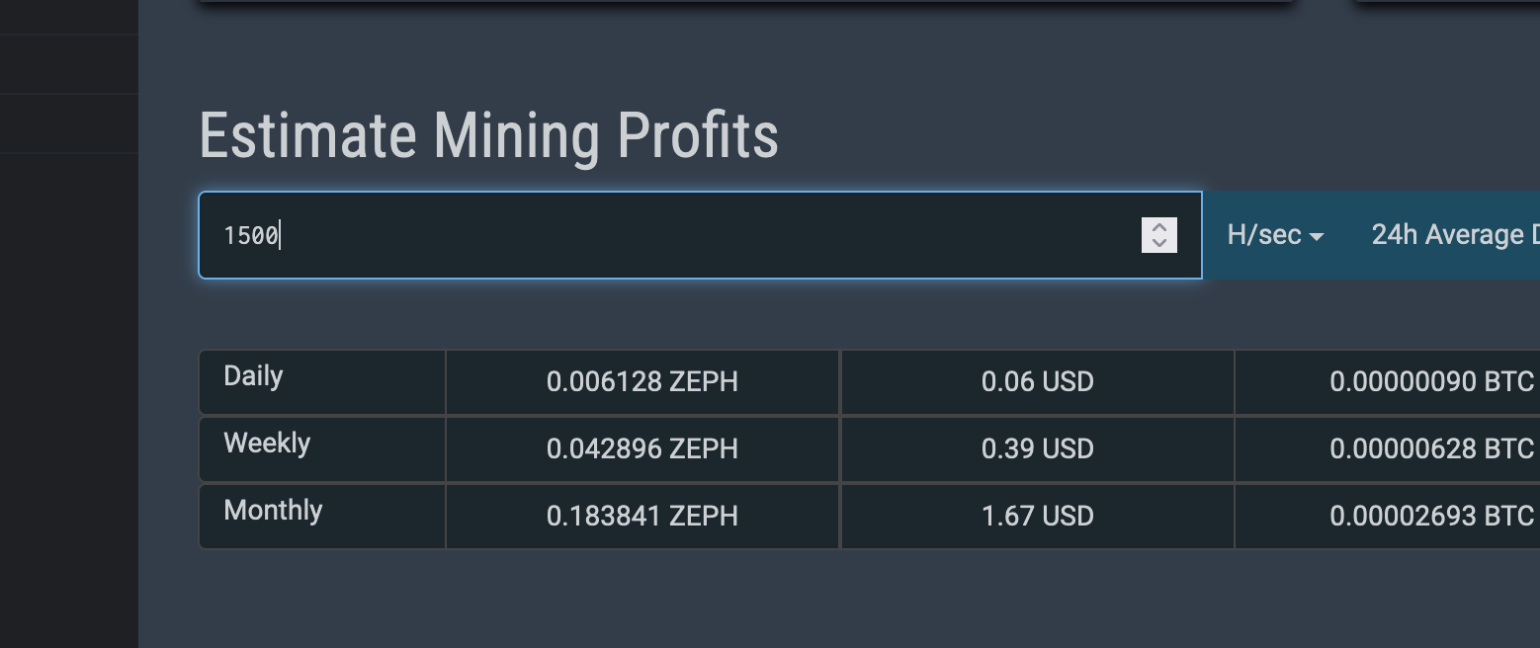
Task: Click the monthly 1.67 USD estimate
Action: click(x=1038, y=517)
